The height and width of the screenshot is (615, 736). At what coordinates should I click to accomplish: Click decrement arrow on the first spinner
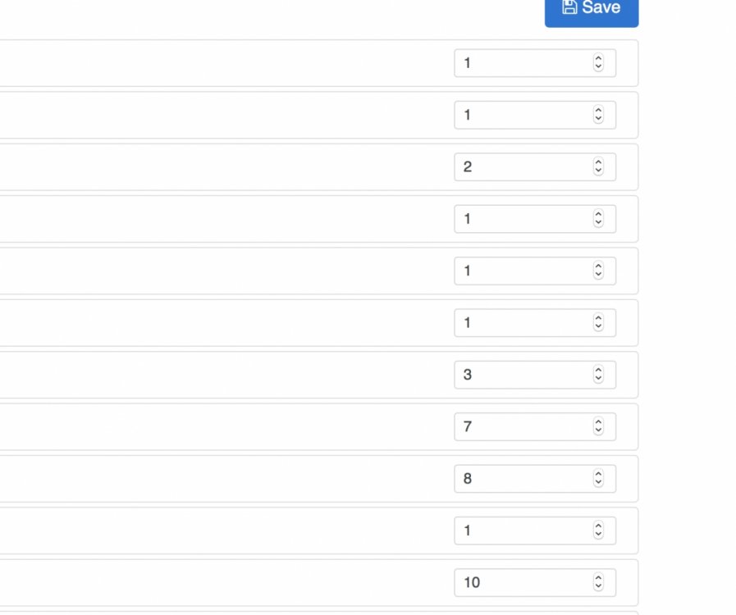click(598, 66)
